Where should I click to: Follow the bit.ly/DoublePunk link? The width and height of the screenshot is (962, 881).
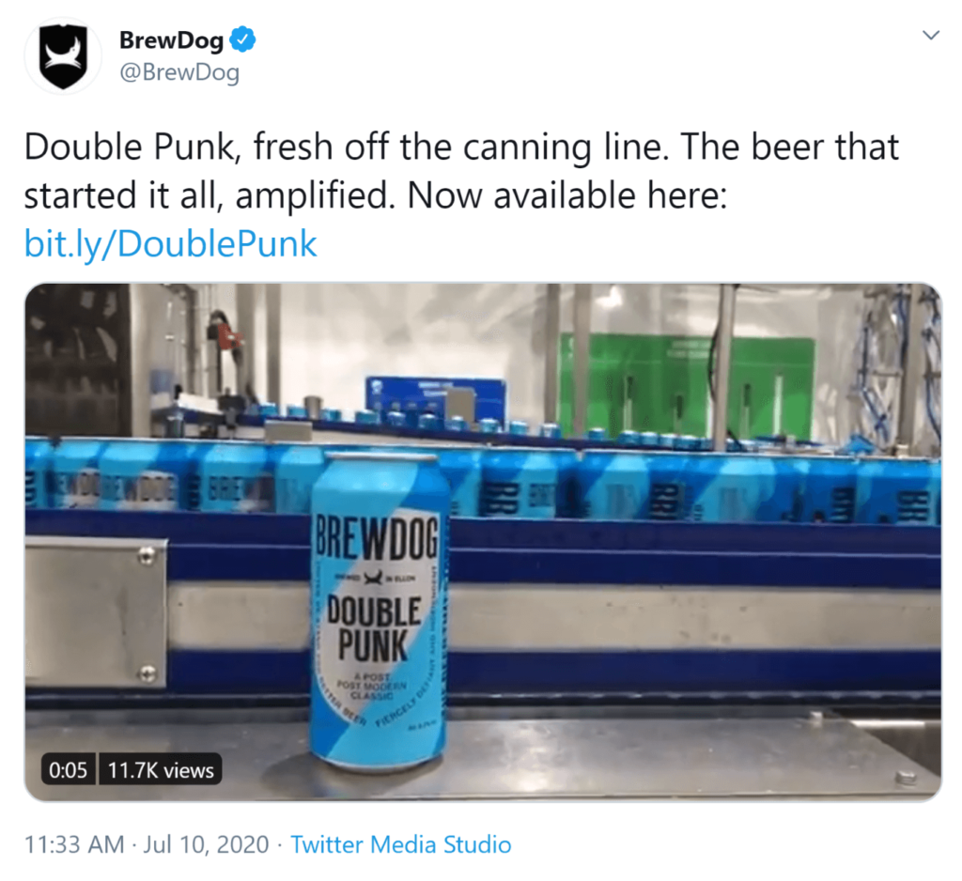171,244
